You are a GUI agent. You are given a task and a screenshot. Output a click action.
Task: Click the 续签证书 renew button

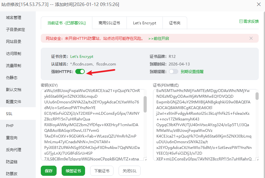click(73, 171)
